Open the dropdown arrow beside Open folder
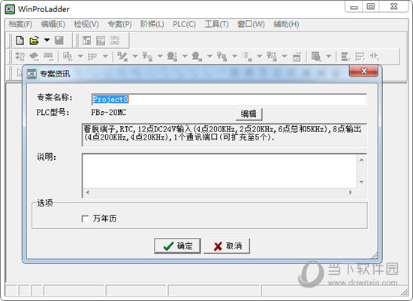Viewport: 413px width, 301px height. 47,40
